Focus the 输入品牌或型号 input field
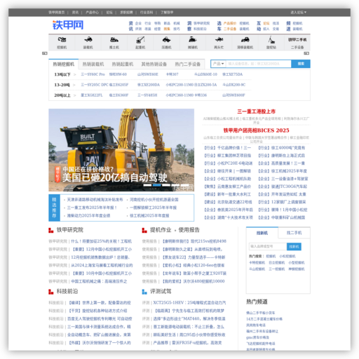 coord(268,246)
